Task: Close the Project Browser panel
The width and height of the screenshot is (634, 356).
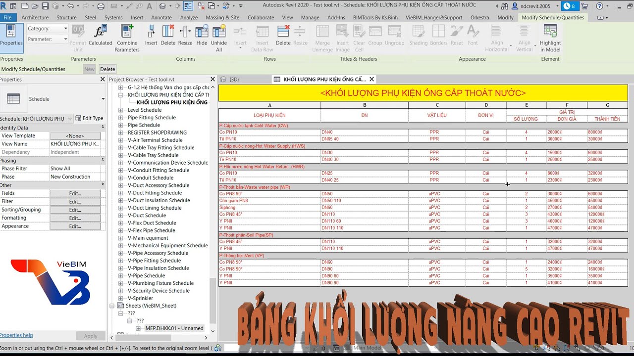Action: (x=212, y=79)
